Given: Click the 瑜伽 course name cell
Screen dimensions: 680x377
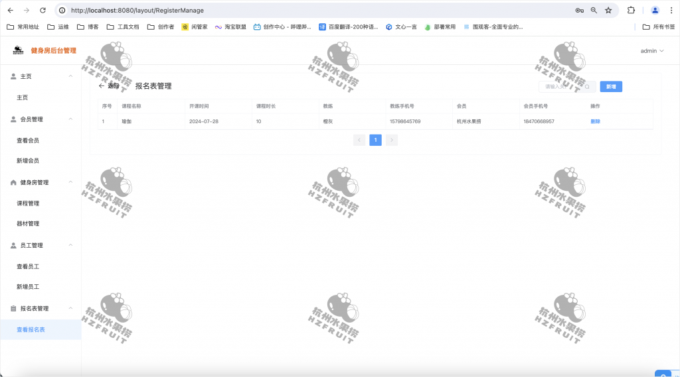Looking at the screenshot, I should pos(126,121).
